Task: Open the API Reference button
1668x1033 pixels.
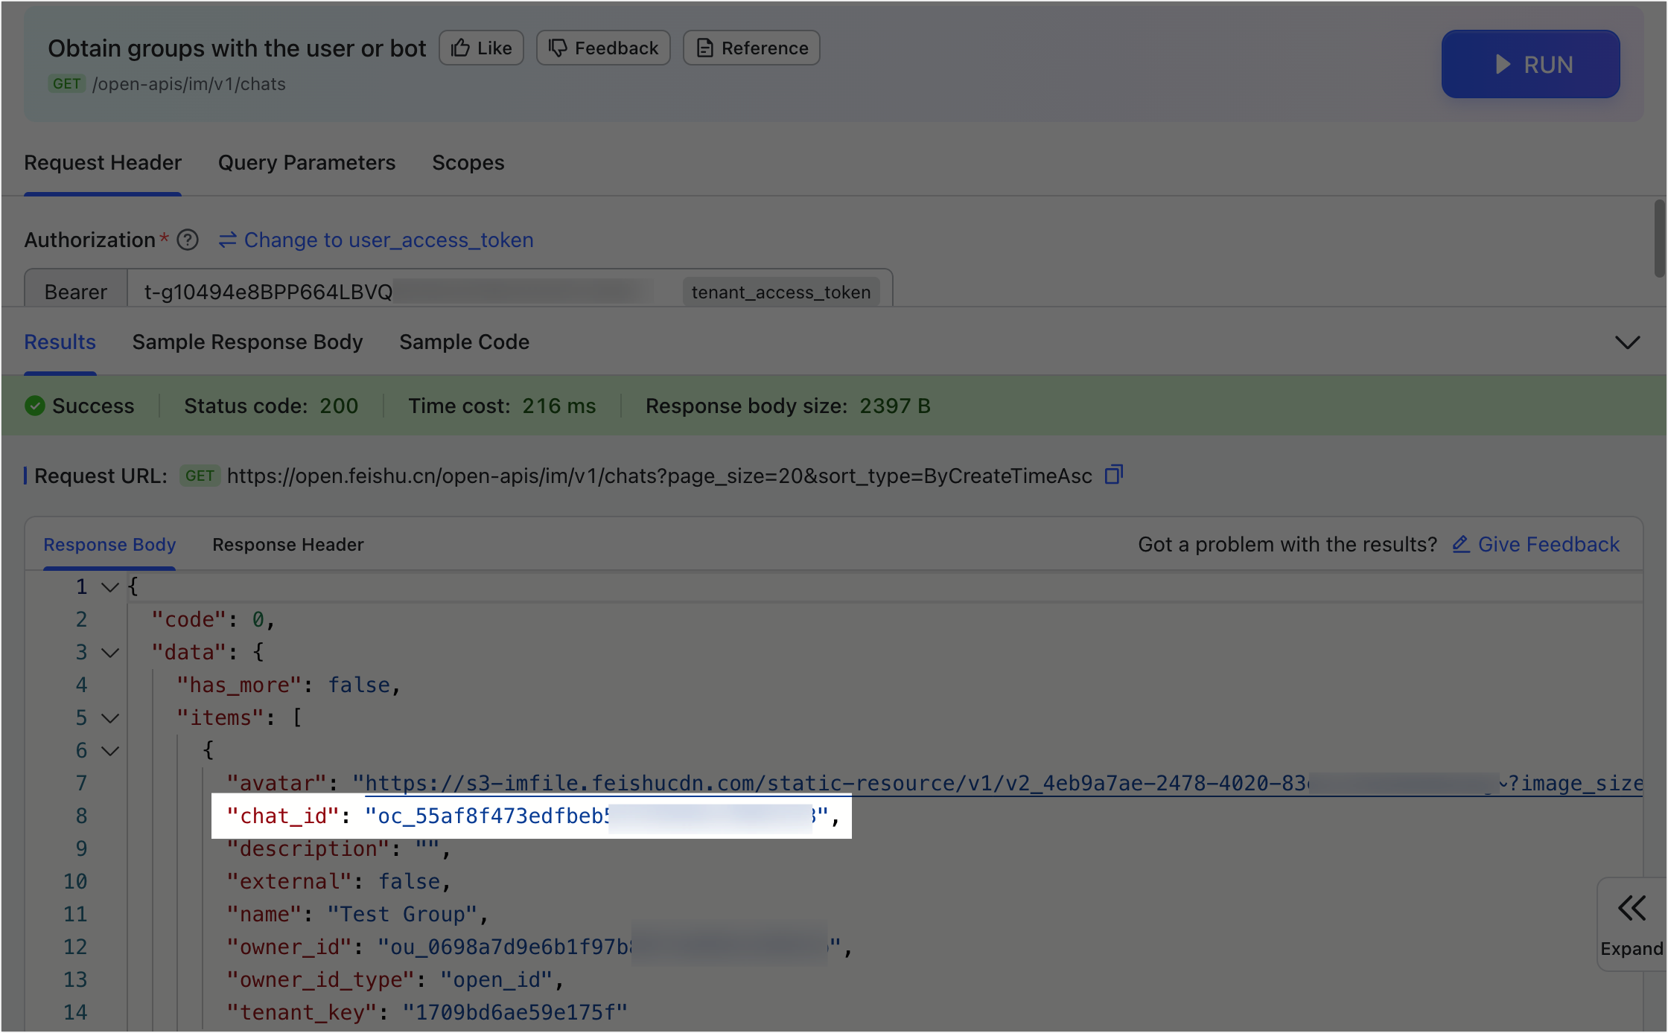Action: point(751,48)
